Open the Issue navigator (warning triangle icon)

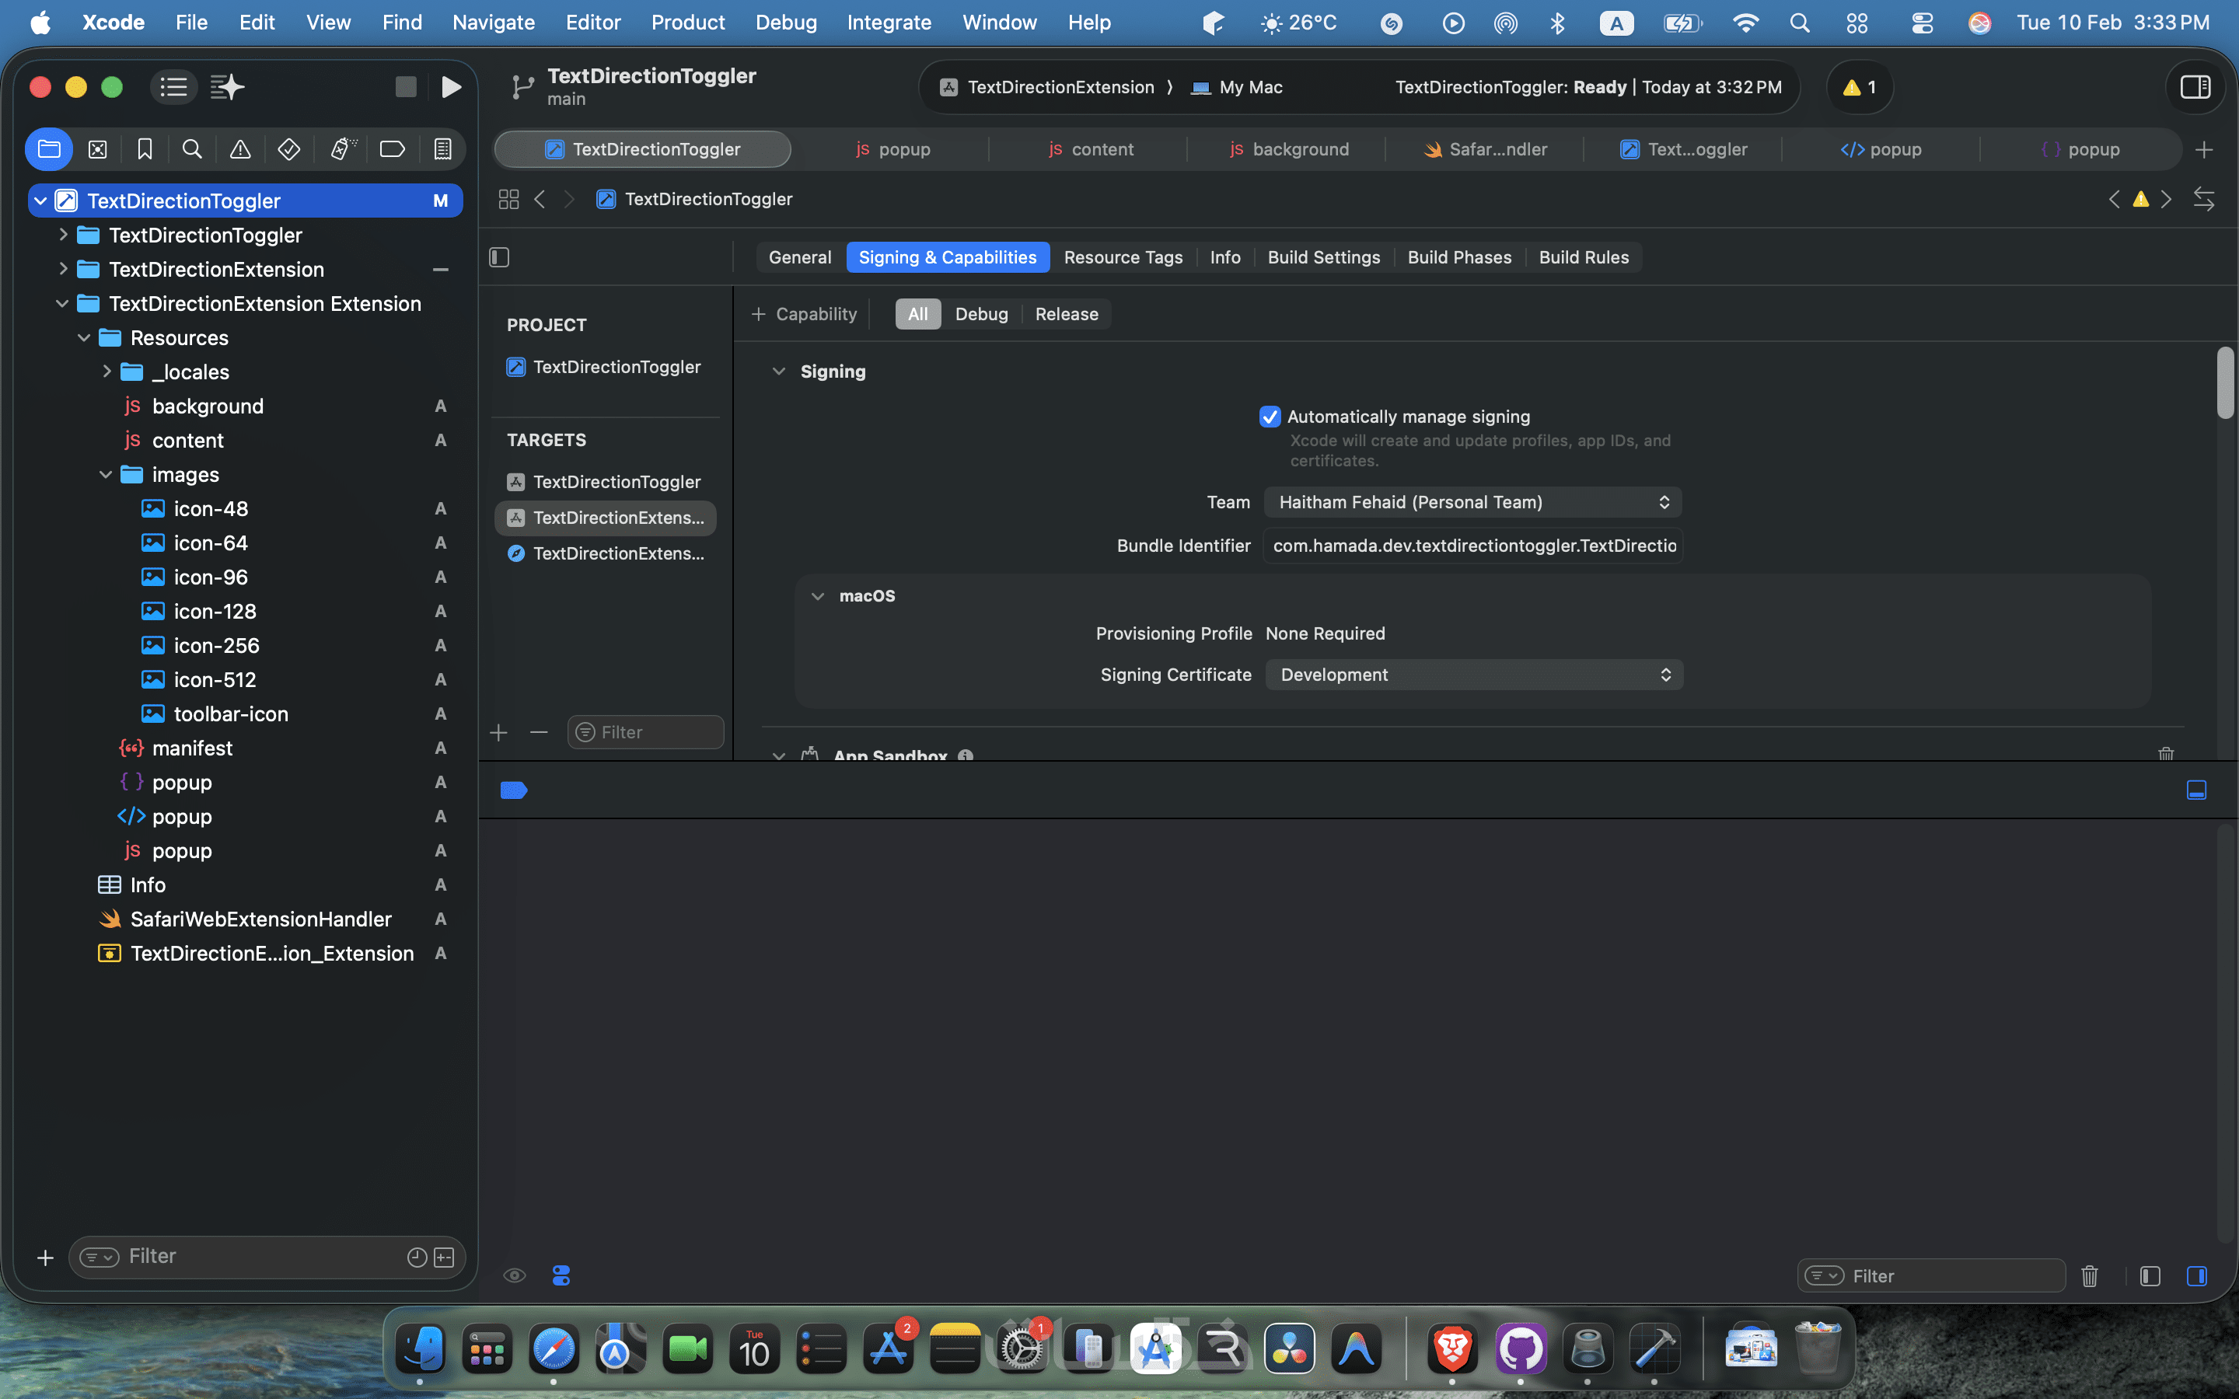pos(240,149)
